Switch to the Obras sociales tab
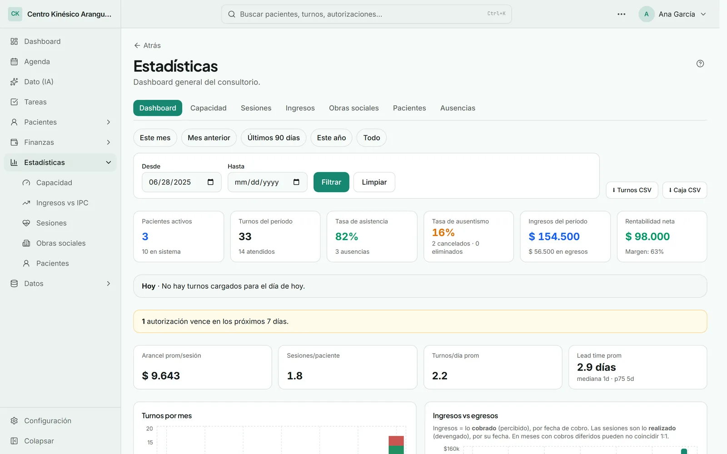This screenshot has height=454, width=727. tap(354, 108)
